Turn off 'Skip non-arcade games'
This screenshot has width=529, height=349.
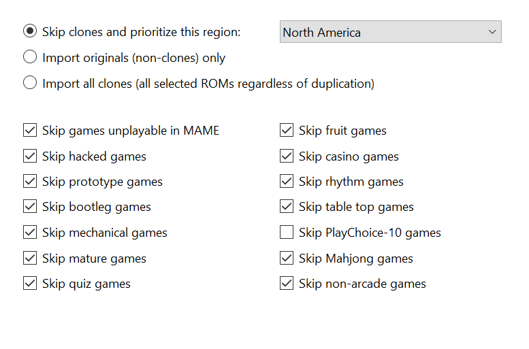point(287,284)
